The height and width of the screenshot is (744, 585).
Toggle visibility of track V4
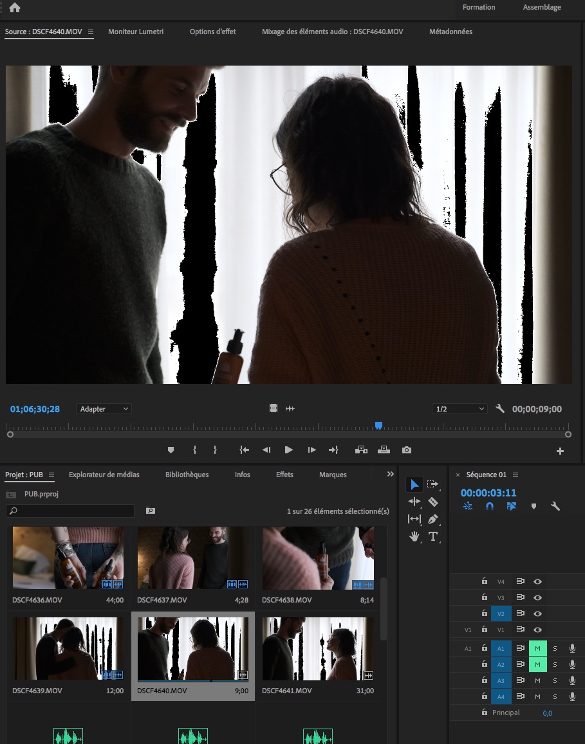point(537,581)
